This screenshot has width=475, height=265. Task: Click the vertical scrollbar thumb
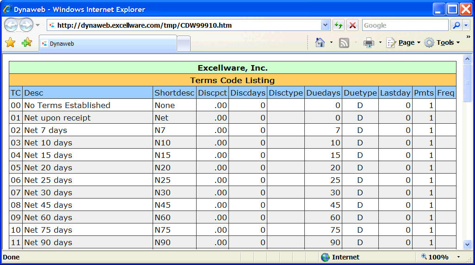pyautogui.click(x=467, y=83)
